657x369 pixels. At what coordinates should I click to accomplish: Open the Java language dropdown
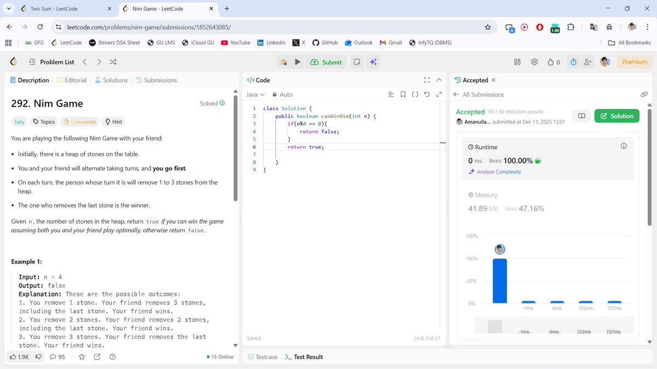click(255, 94)
